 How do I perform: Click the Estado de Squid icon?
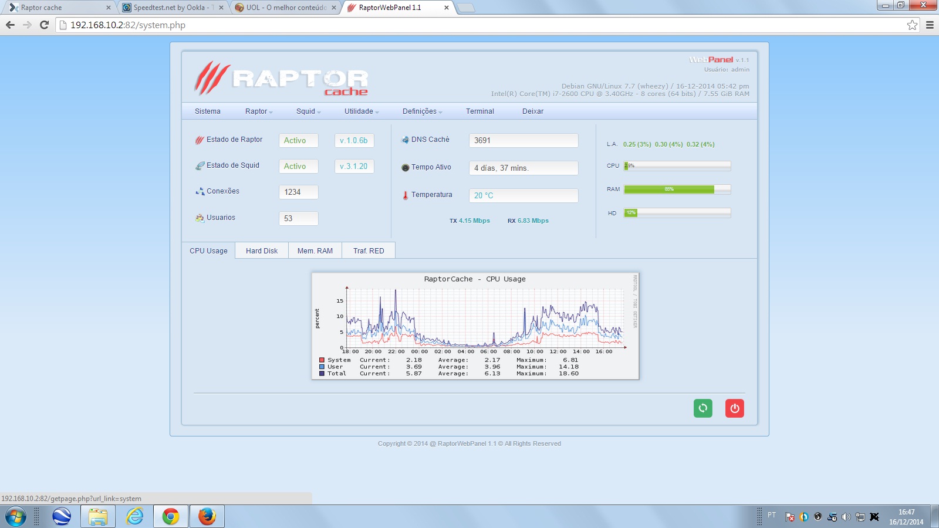tap(200, 166)
